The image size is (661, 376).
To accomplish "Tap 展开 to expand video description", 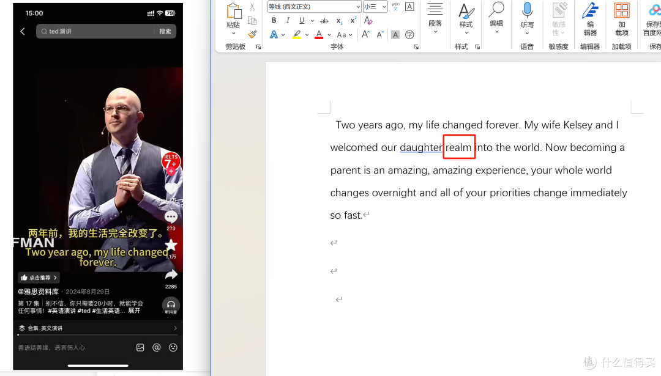I will (x=134, y=311).
